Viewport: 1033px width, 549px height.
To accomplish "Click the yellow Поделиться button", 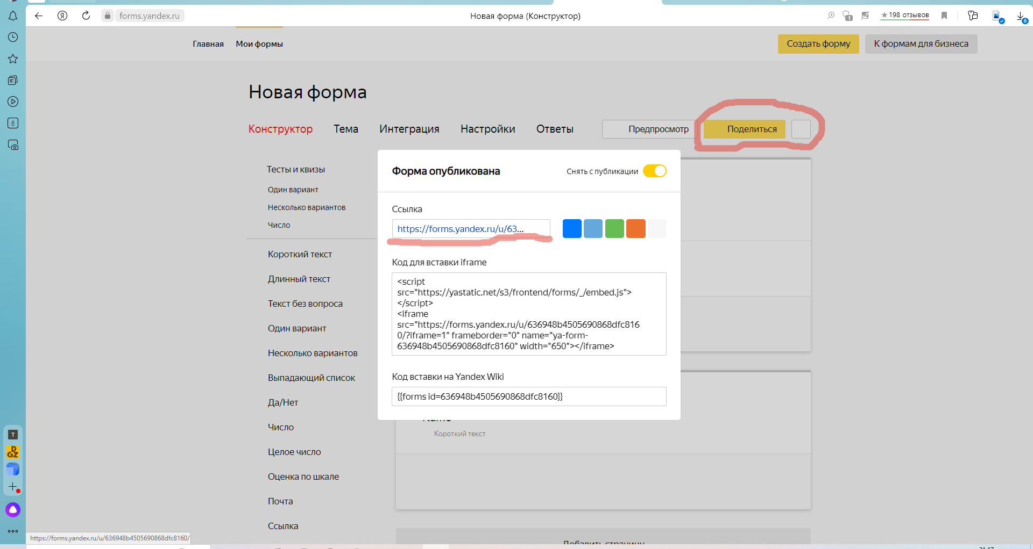I will pos(745,129).
